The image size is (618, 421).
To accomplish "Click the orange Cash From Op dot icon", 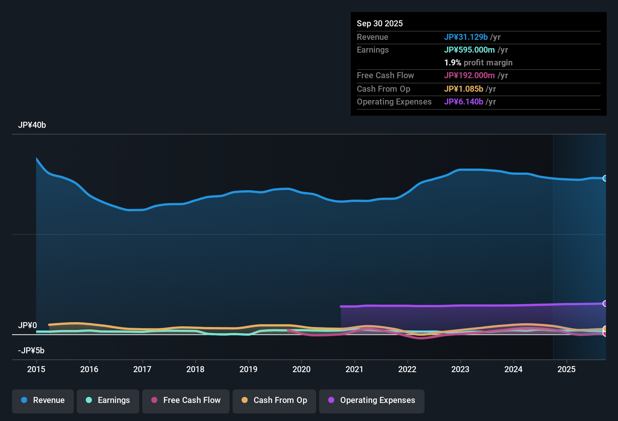I will tap(244, 400).
